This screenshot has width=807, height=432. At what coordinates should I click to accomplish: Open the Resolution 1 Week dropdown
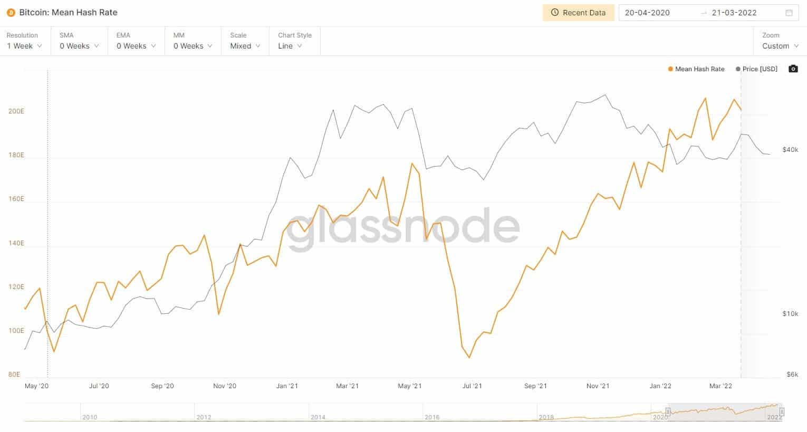tap(25, 41)
